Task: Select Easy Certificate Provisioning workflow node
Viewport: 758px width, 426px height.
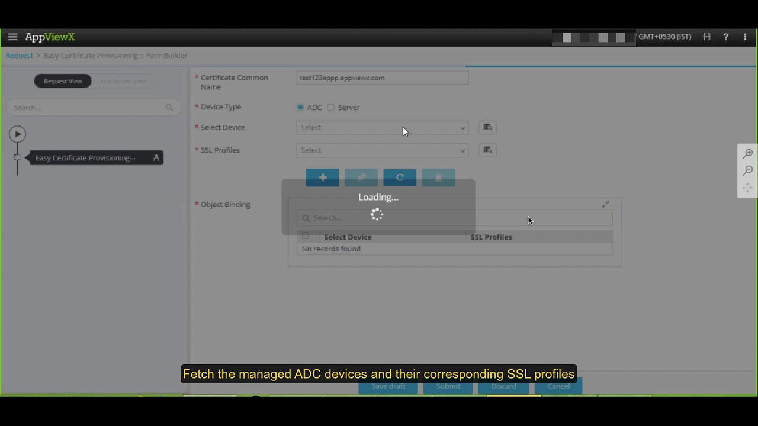Action: click(x=96, y=158)
